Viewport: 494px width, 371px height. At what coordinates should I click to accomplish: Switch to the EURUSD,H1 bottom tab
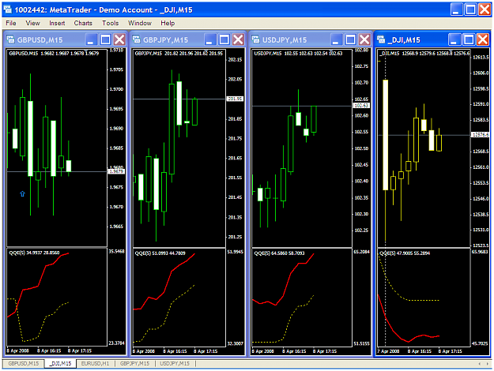point(95,363)
